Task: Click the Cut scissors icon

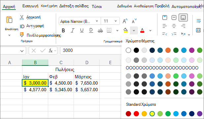Action: coord(22,17)
